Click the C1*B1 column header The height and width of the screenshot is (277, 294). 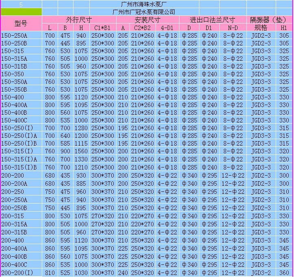coord(103,28)
